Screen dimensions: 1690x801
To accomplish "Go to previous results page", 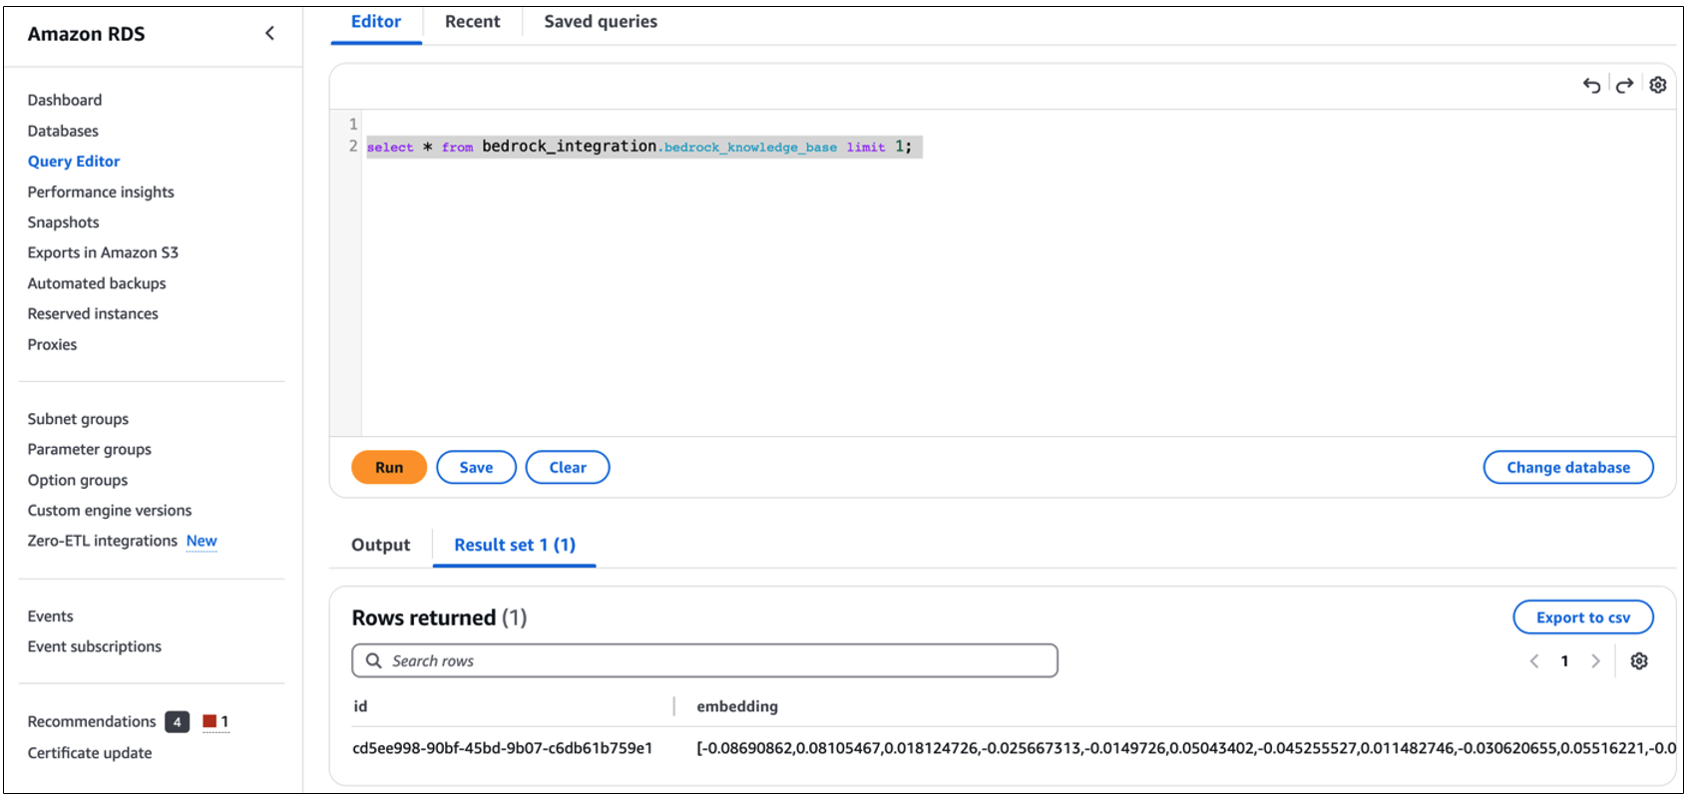I will pyautogui.click(x=1534, y=661).
